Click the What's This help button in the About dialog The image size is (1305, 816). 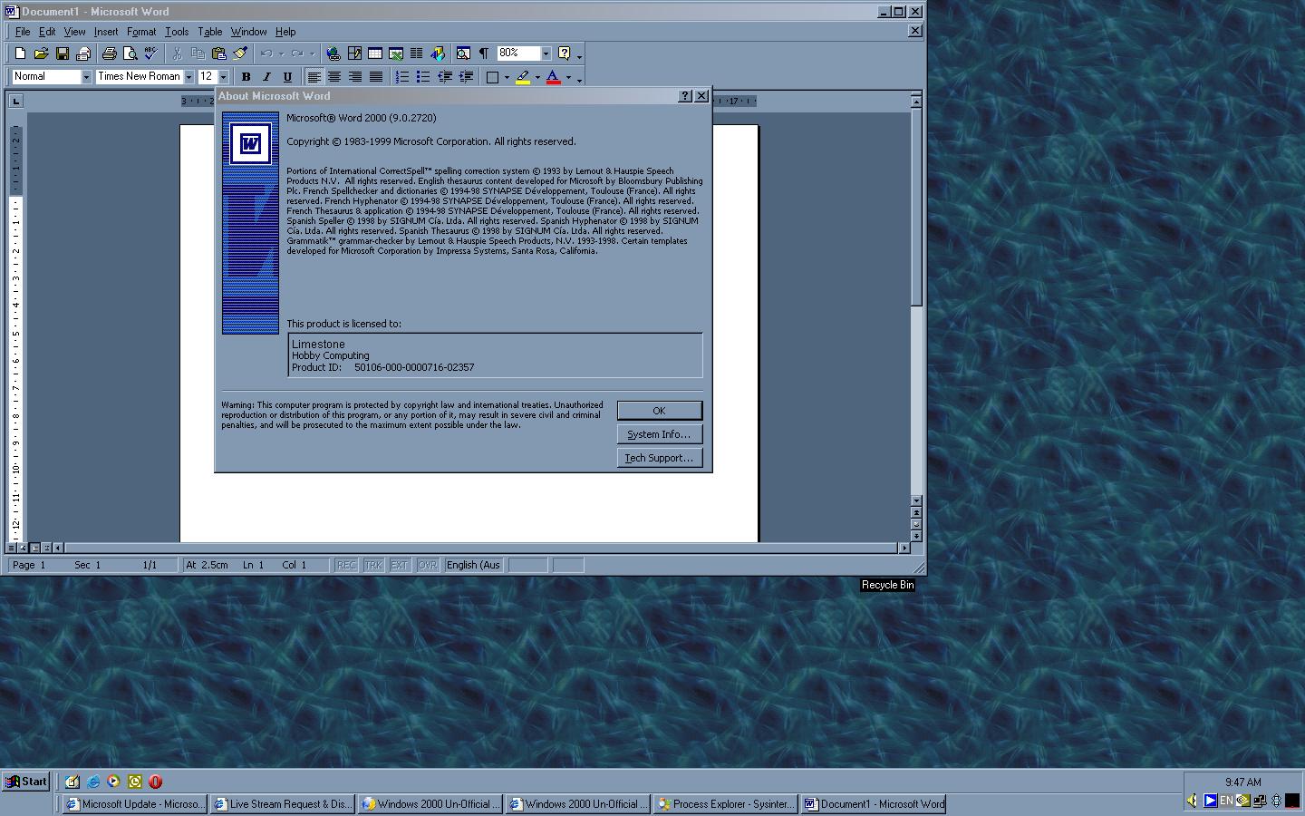coord(685,96)
